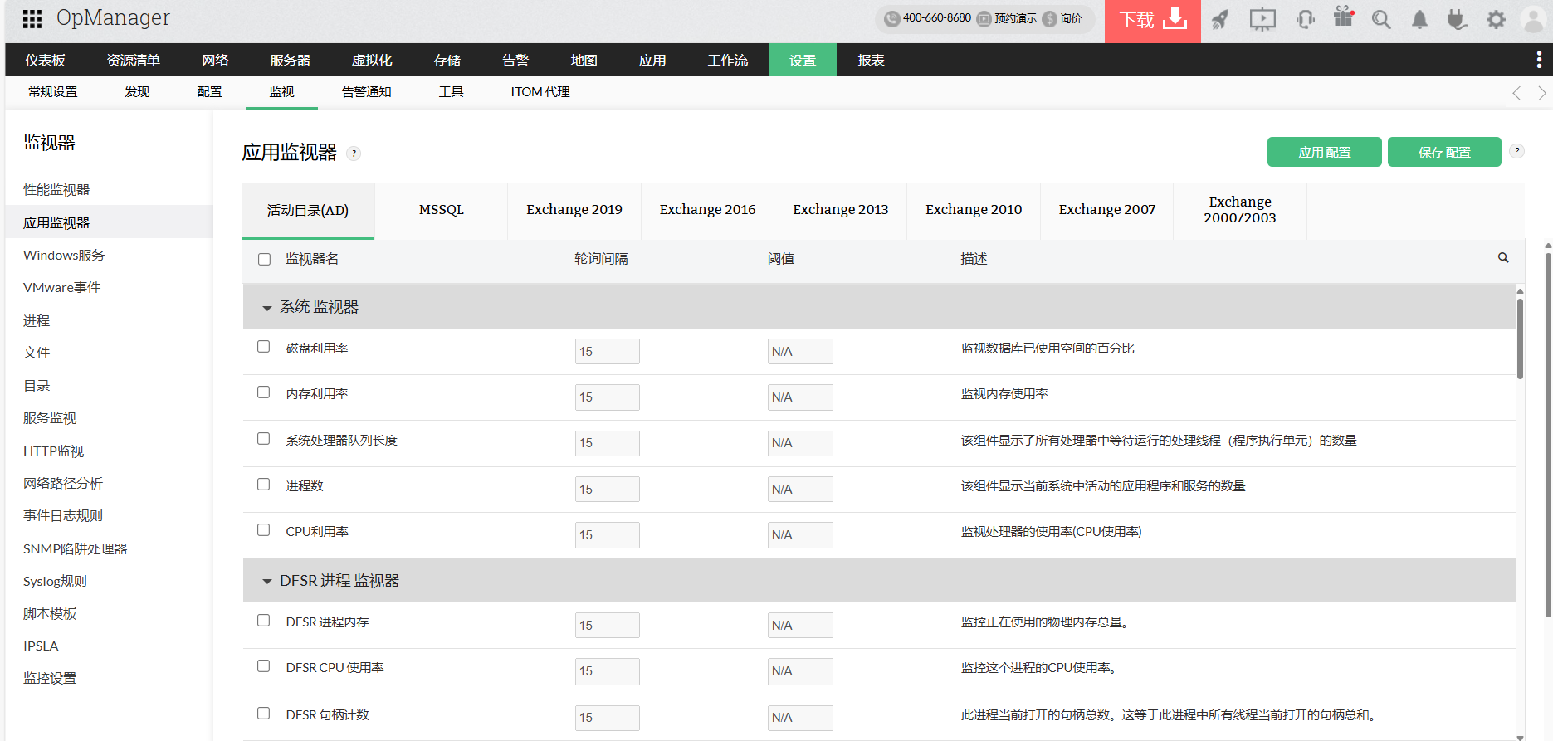The width and height of the screenshot is (1553, 741).
Task: Tick the CPU利用率 checkbox
Action: click(x=264, y=530)
